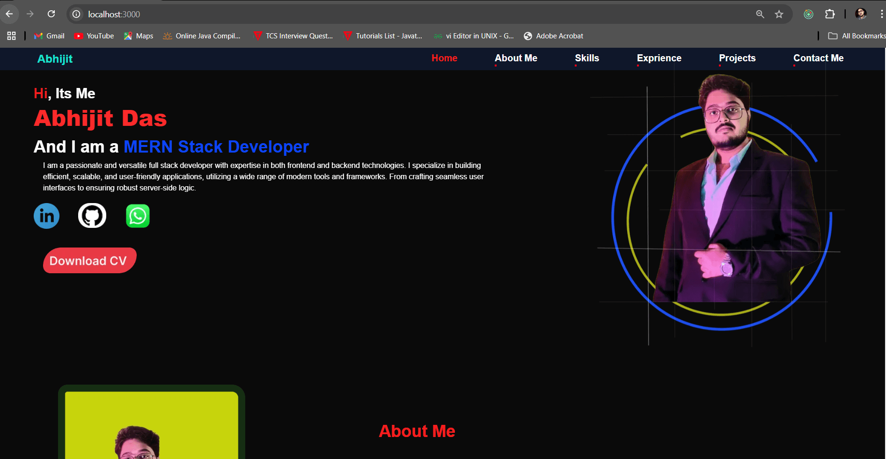Jump to the Skills nav item
The height and width of the screenshot is (459, 886).
coord(587,58)
